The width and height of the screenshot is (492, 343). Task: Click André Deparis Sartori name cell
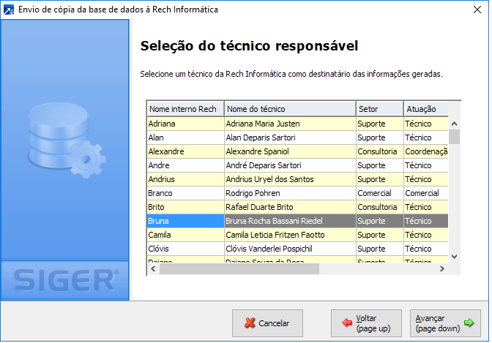click(290, 165)
